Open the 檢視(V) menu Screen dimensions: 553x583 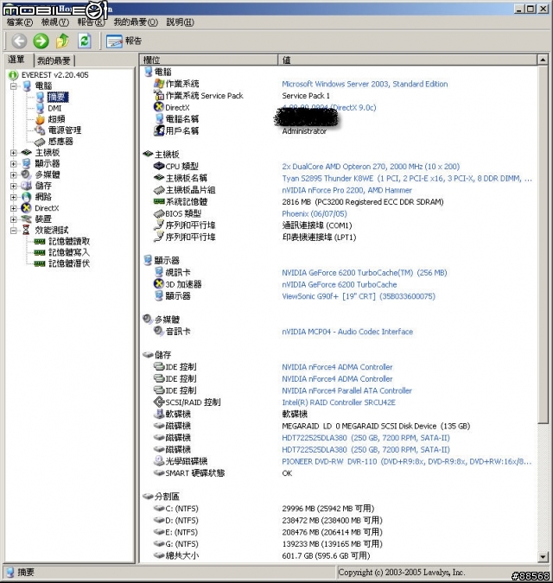point(55,22)
